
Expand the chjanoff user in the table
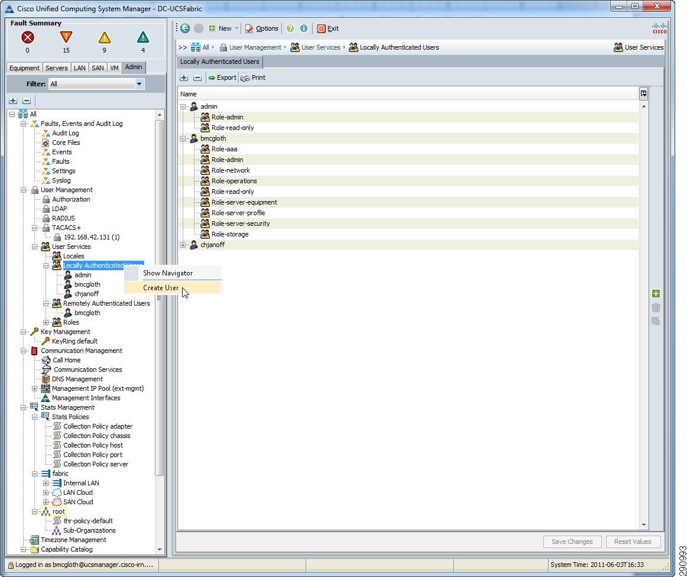click(x=183, y=245)
